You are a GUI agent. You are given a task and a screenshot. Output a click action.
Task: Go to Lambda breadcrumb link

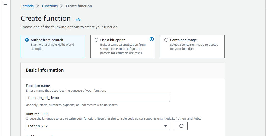(27, 6)
